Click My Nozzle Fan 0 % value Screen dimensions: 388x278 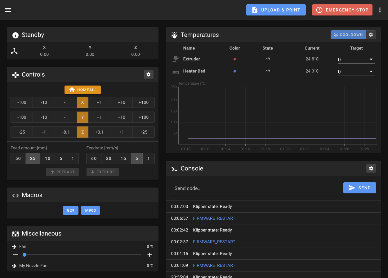(150, 266)
